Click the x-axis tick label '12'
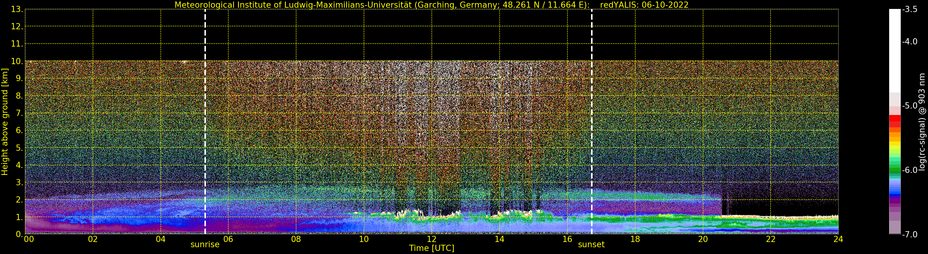 click(432, 239)
